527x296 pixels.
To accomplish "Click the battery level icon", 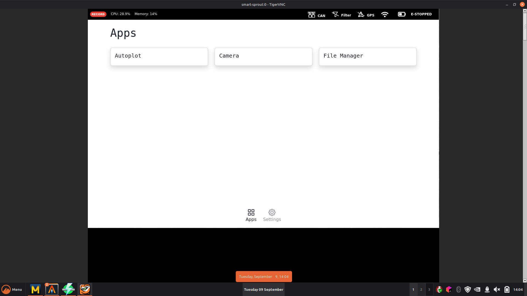I will coord(402,14).
